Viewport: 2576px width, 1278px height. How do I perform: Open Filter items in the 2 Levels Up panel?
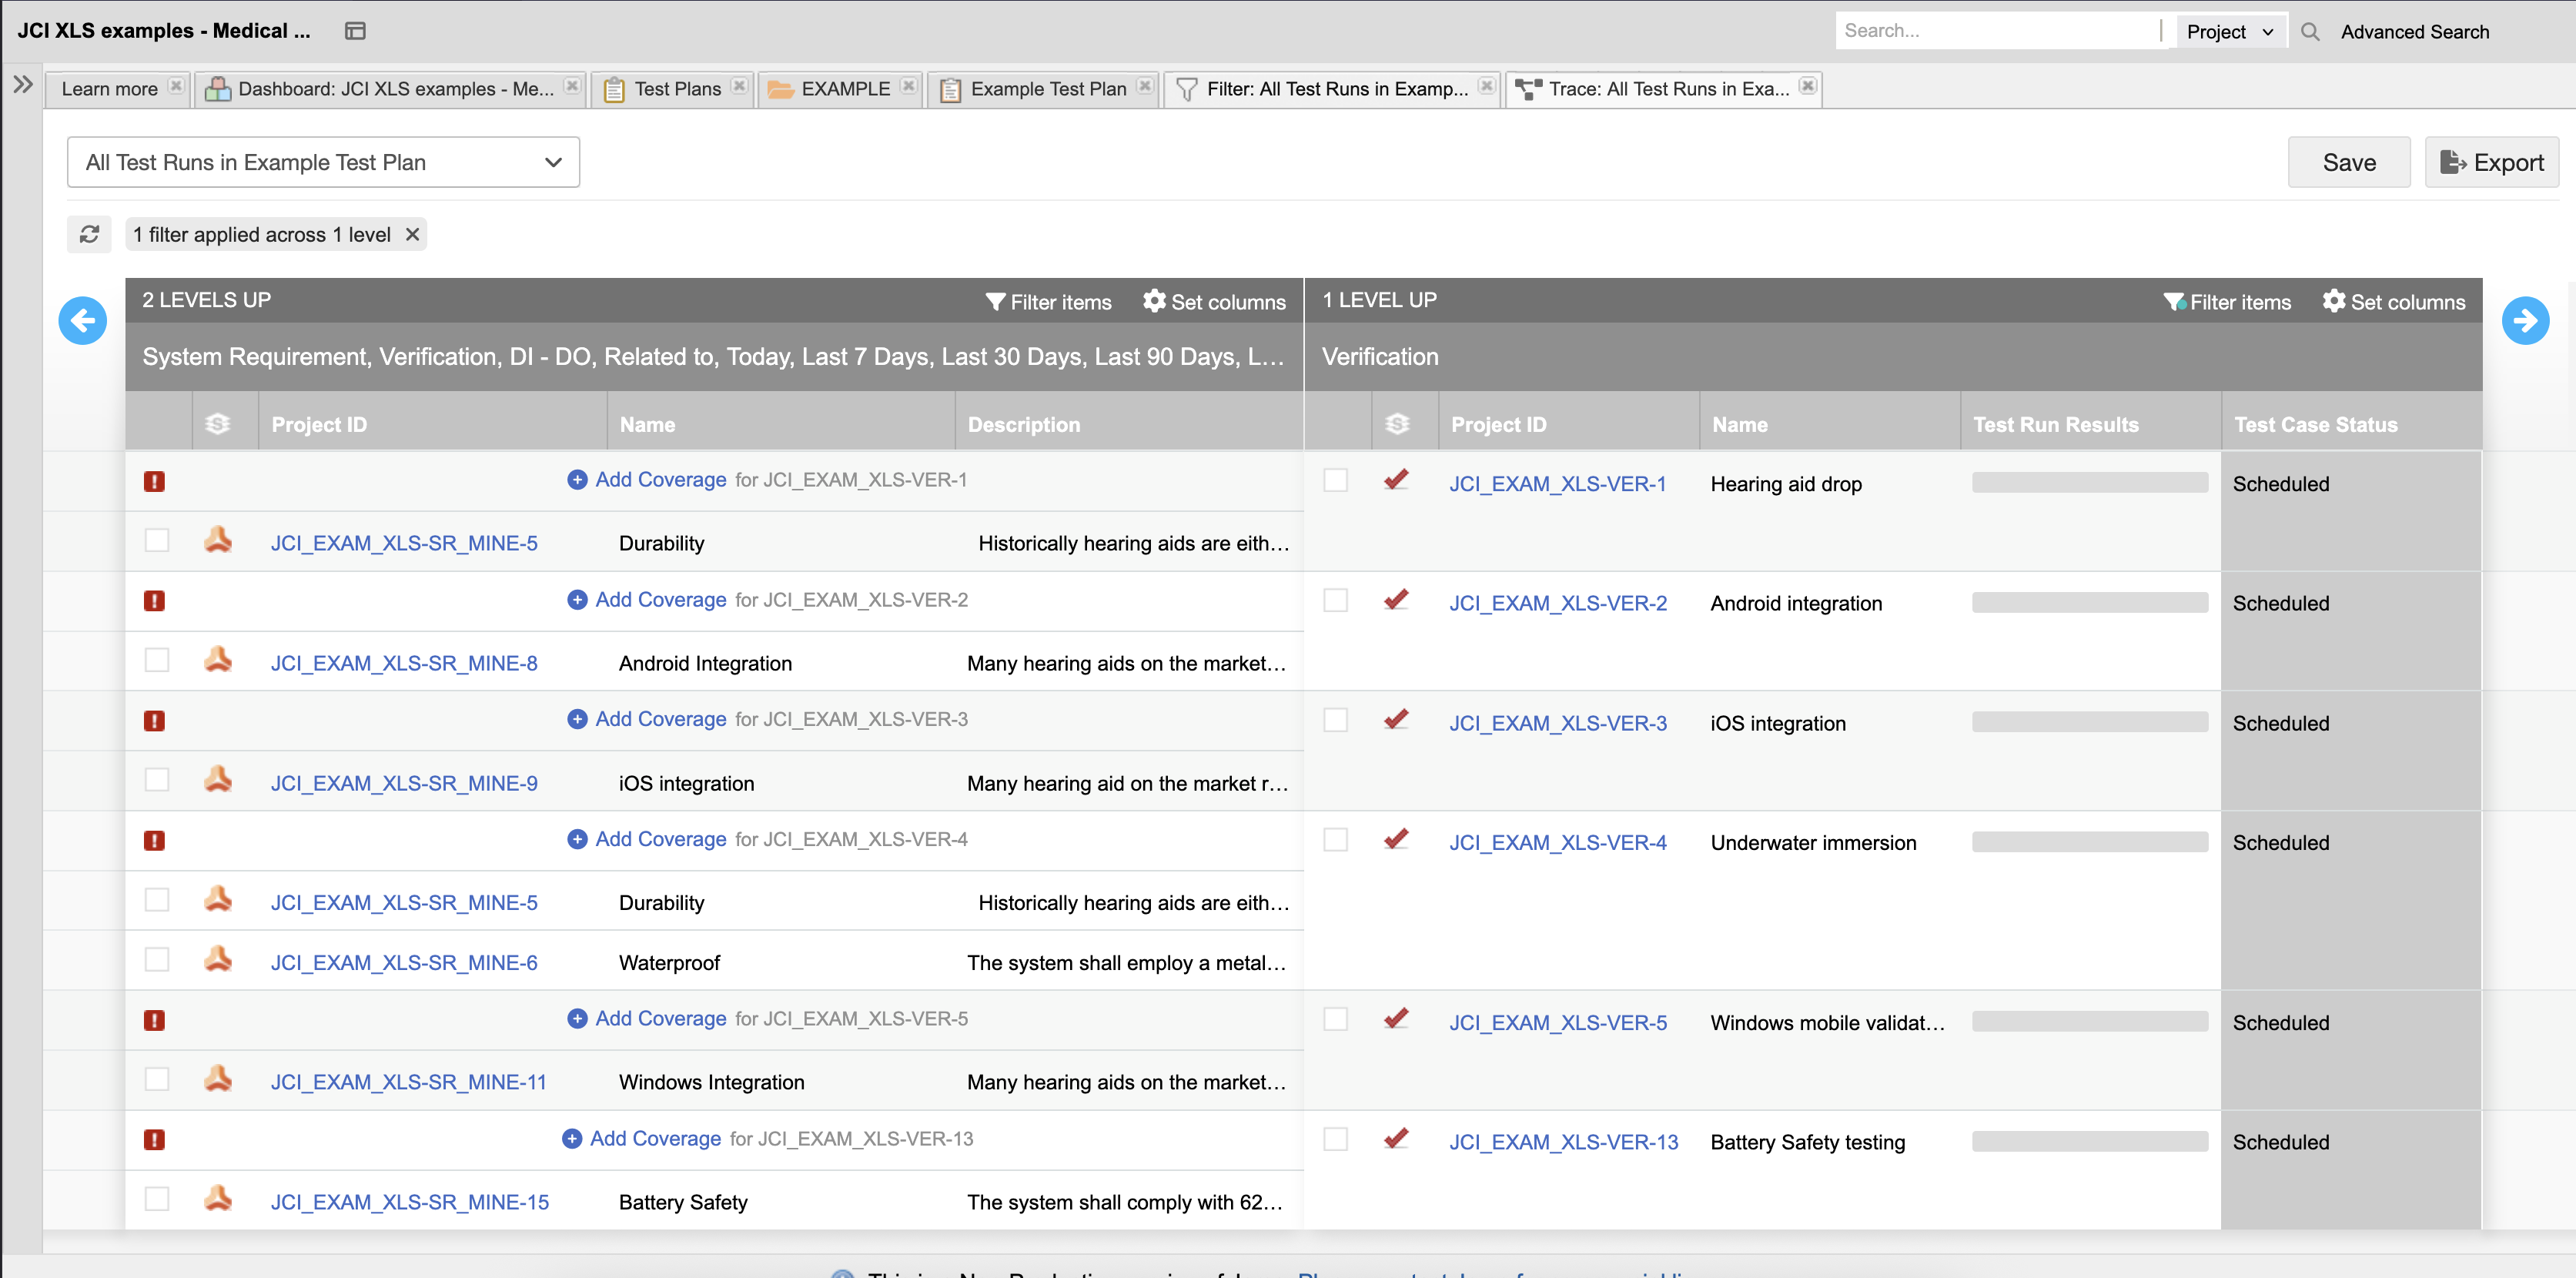click(x=1048, y=301)
